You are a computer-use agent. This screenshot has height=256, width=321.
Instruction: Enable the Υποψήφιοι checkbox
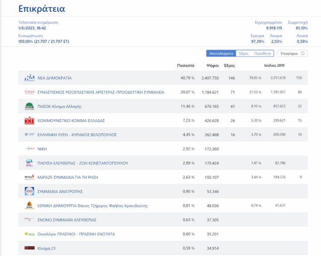coord(302,53)
